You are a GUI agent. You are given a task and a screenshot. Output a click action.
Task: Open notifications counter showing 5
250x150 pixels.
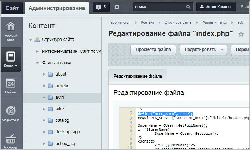coord(101,7)
